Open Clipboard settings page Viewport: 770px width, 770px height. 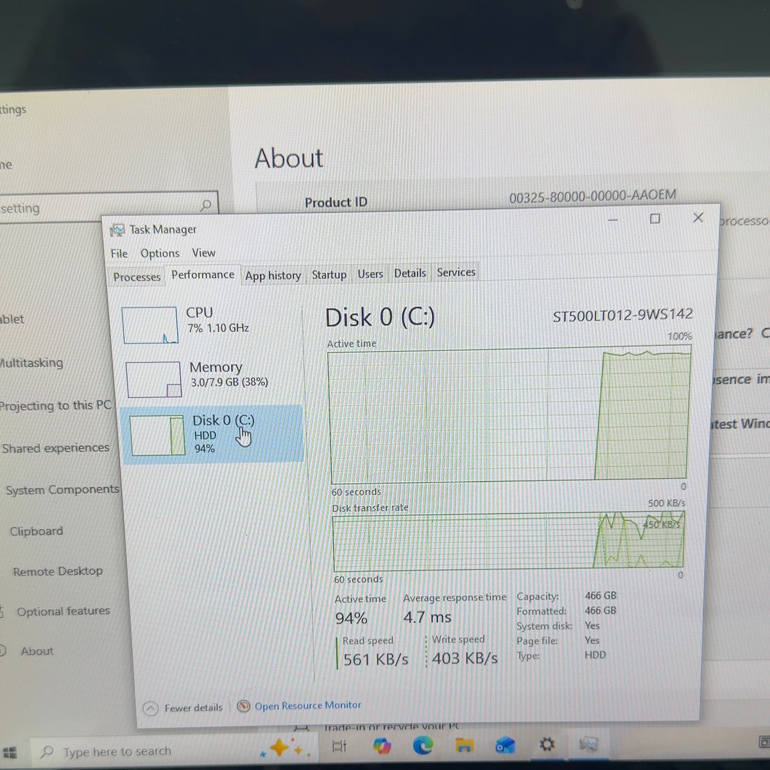37,531
